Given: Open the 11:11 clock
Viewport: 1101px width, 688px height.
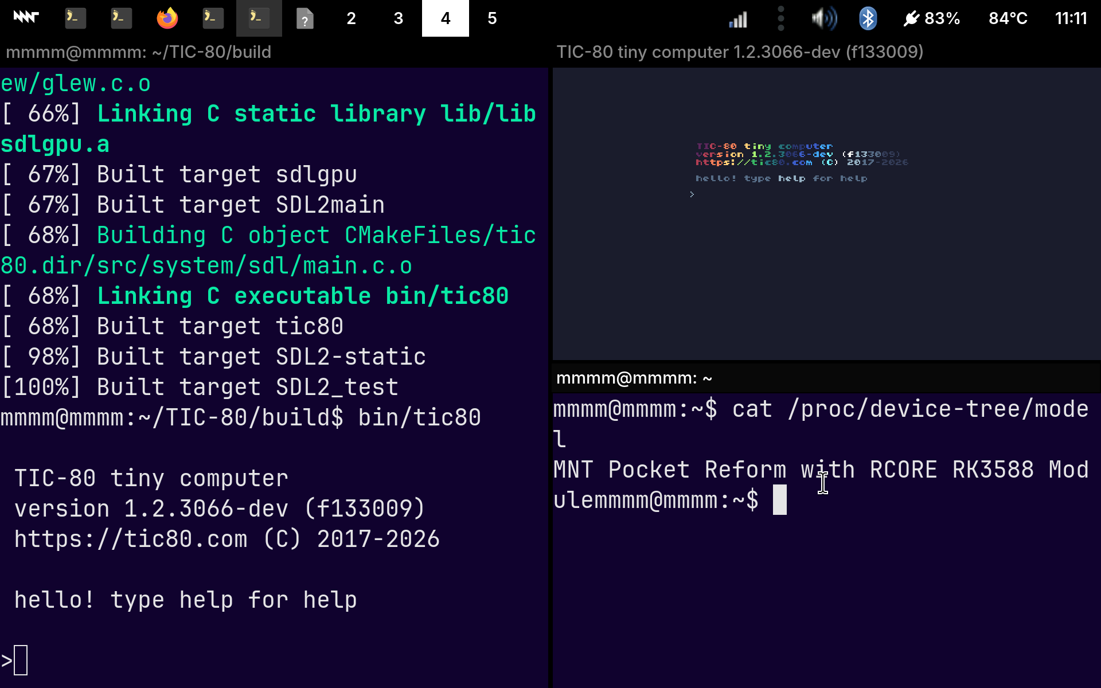Looking at the screenshot, I should (1071, 18).
